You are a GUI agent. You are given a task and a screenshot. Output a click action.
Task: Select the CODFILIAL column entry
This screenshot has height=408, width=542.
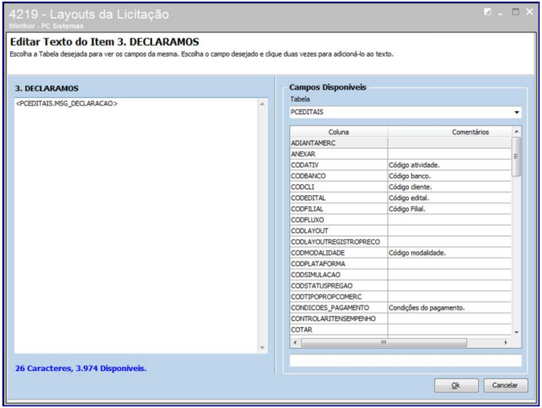pyautogui.click(x=339, y=209)
